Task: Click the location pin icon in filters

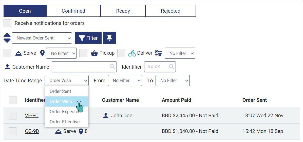Action: 42,53
